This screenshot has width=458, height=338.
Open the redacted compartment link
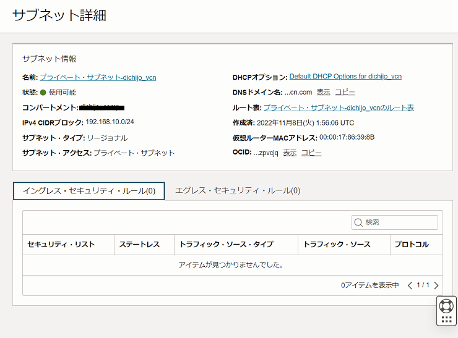point(102,108)
